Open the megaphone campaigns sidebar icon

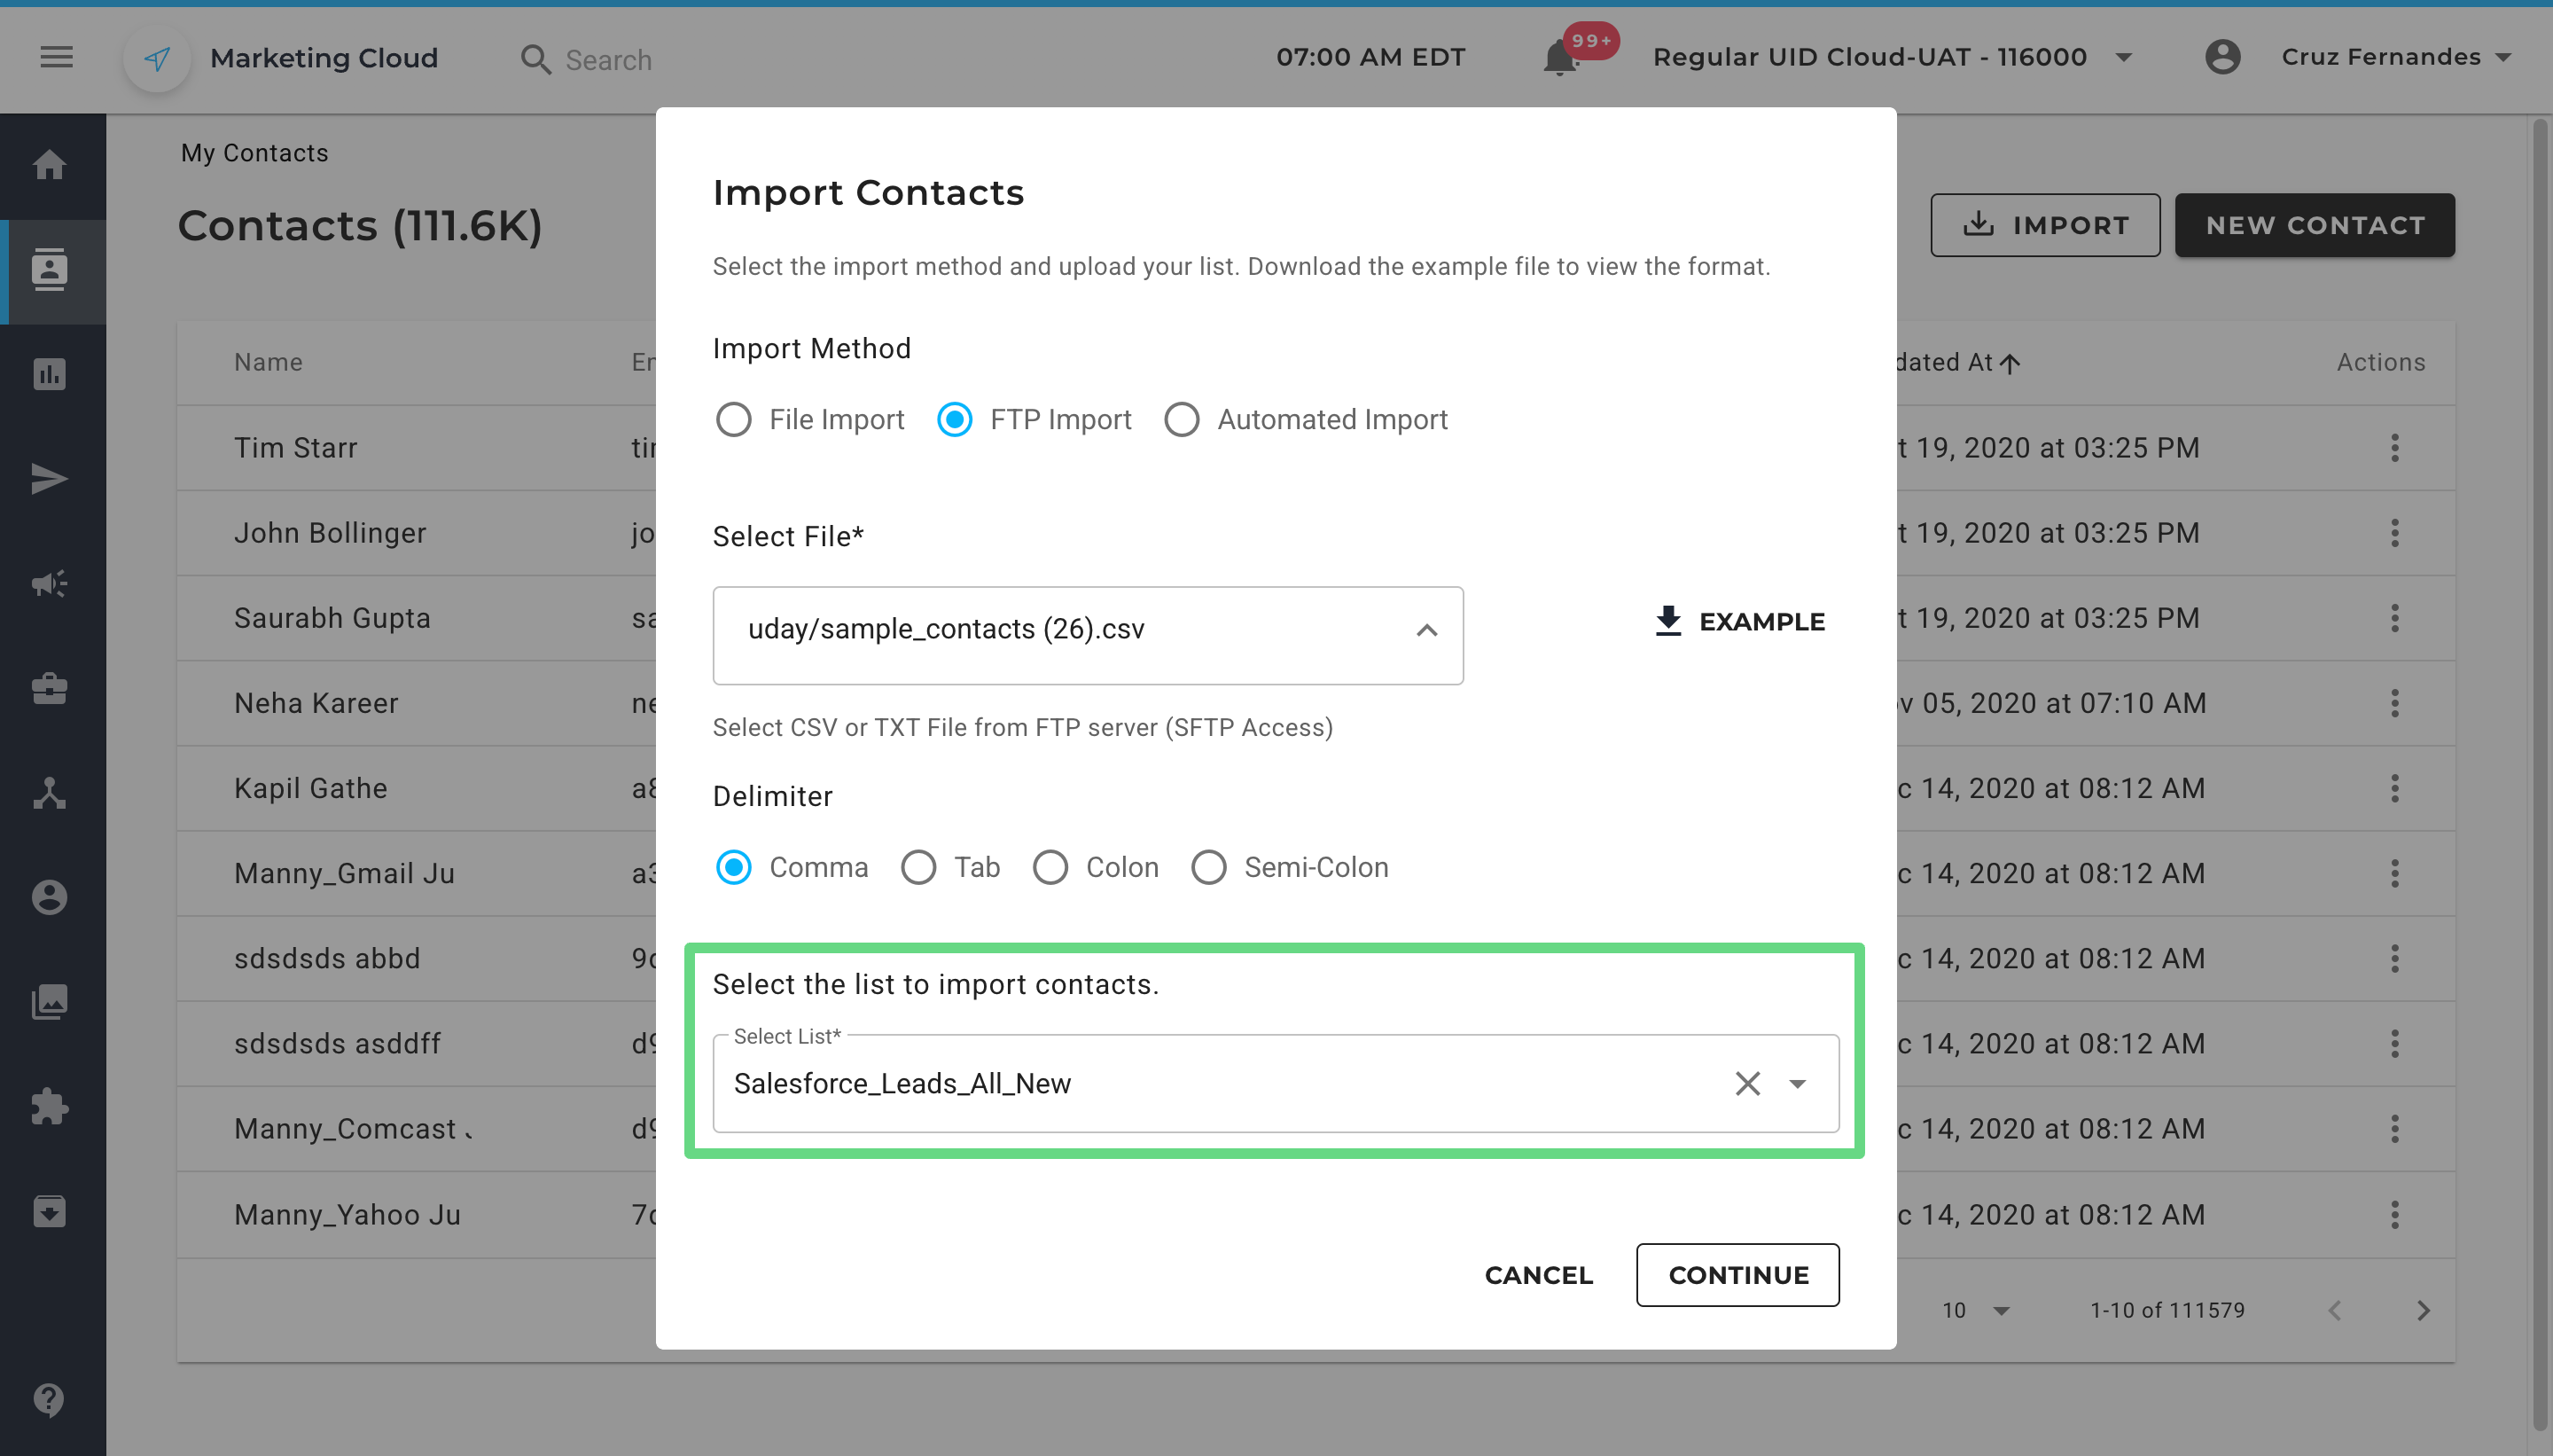pyautogui.click(x=49, y=583)
